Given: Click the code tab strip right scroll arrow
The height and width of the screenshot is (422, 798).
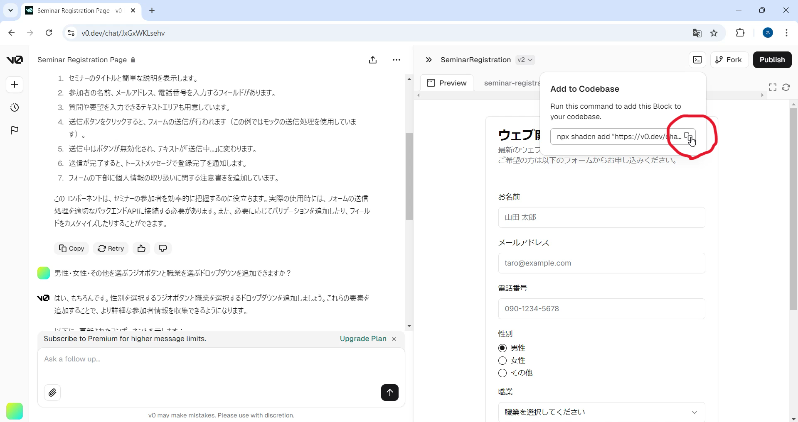Looking at the screenshot, I should click(x=762, y=95).
